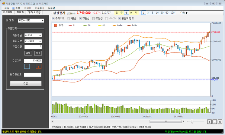Click the -0.17% change rate text

(x=97, y=13)
